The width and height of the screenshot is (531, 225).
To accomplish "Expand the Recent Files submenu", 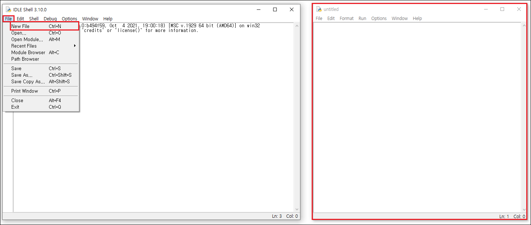I will tap(41, 46).
